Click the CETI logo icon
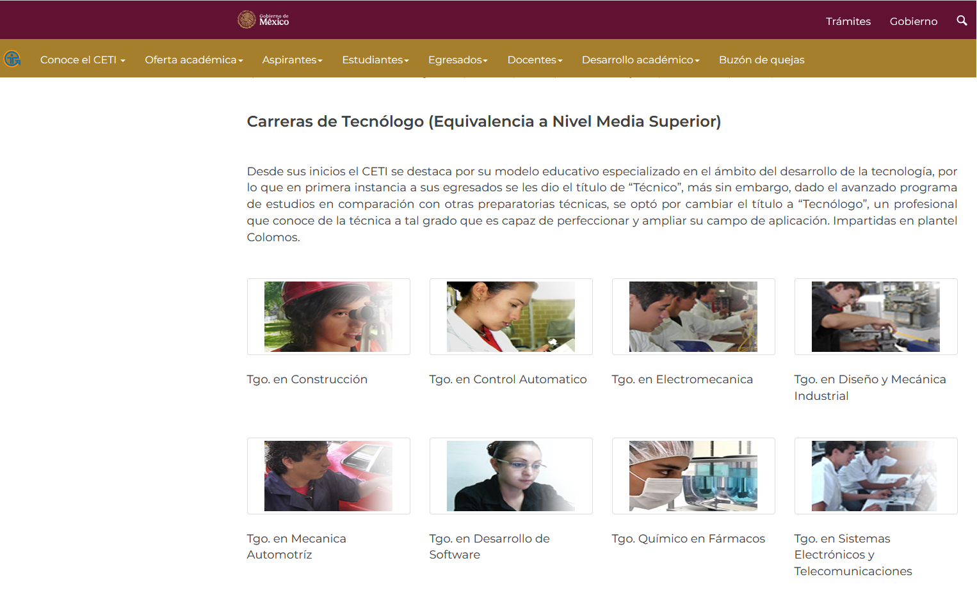977x595 pixels. 12,59
